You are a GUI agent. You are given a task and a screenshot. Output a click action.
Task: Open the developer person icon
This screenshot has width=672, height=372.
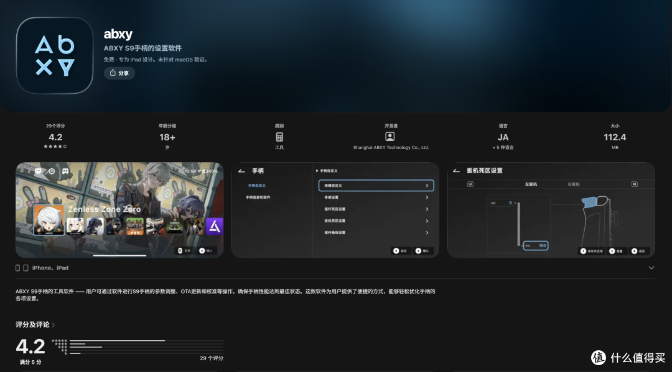pyautogui.click(x=390, y=137)
